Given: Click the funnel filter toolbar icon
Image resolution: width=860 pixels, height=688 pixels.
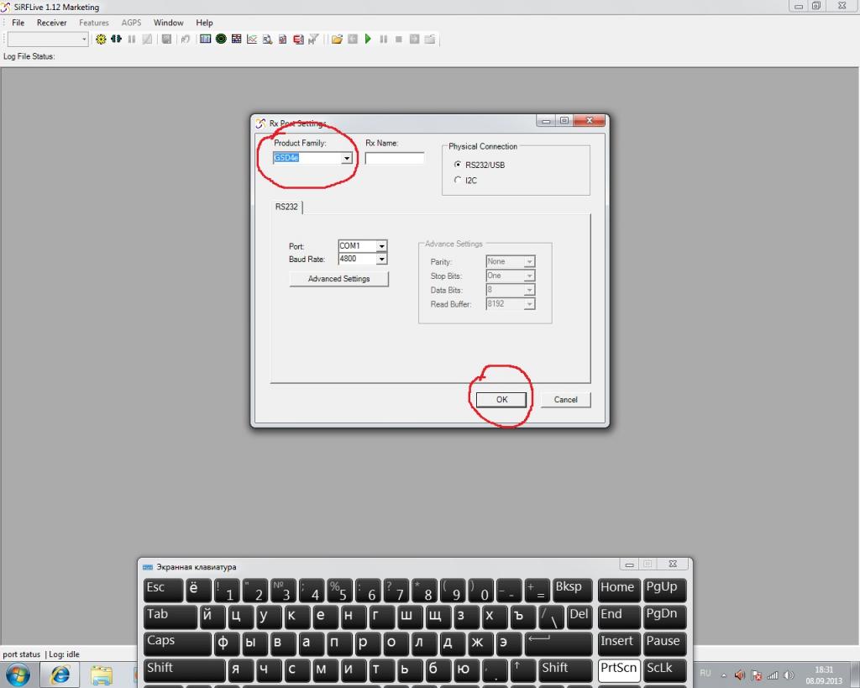Looking at the screenshot, I should point(314,39).
